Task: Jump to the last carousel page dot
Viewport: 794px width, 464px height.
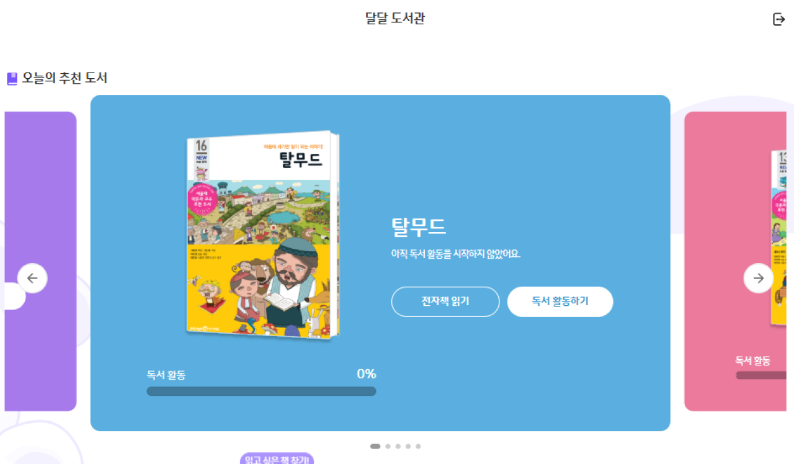Action: click(x=418, y=446)
